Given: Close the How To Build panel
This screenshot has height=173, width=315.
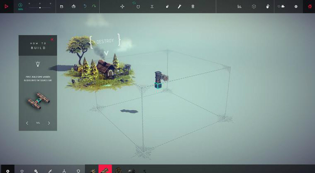Looking at the screenshot, I should coord(52,39).
